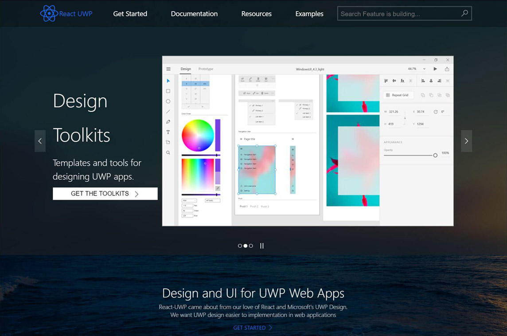Click align center horizontally icon
507x336 pixels.
(431, 81)
